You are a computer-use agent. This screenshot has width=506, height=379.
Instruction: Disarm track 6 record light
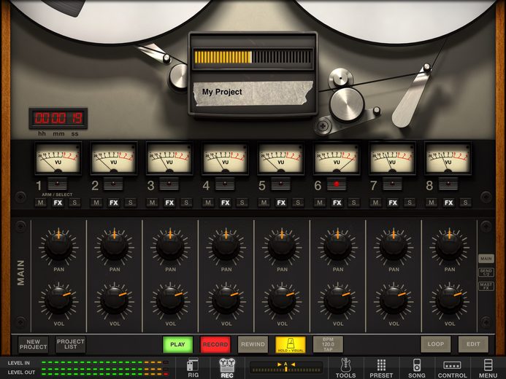tap(337, 184)
